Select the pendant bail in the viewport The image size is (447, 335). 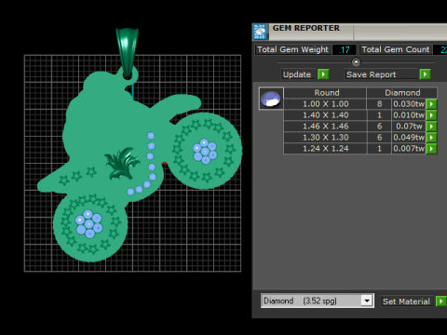coord(128,51)
